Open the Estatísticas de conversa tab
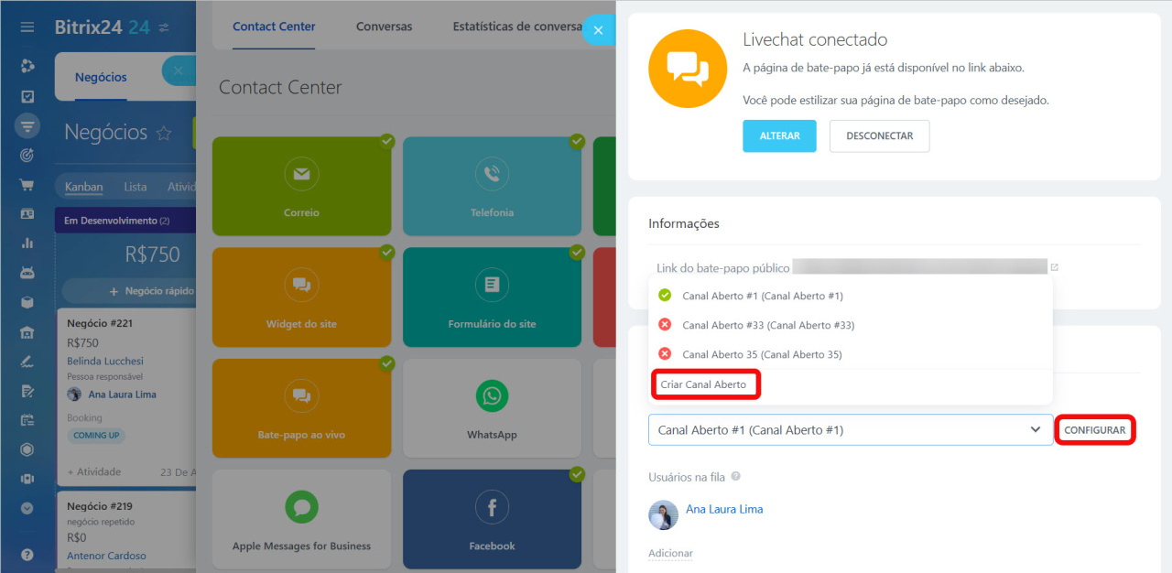The height and width of the screenshot is (573, 1172). click(517, 27)
